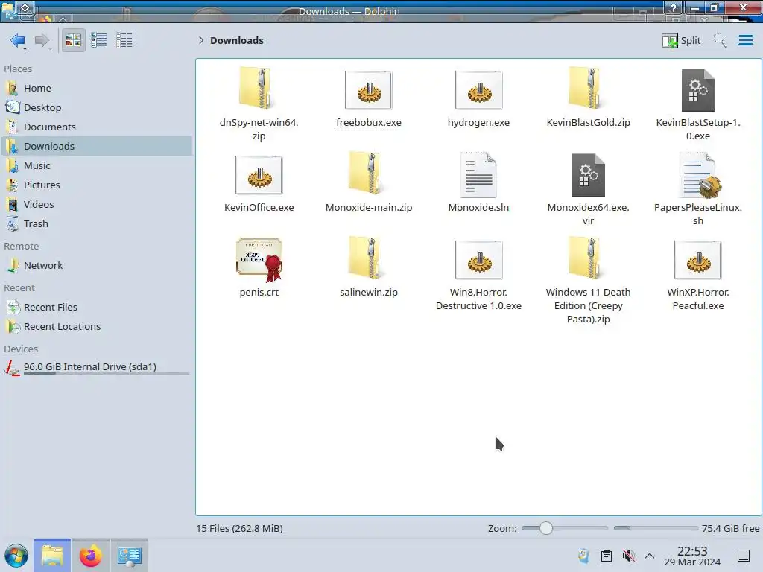Click the freebobux.exe file name
The width and height of the screenshot is (763, 572).
[368, 123]
